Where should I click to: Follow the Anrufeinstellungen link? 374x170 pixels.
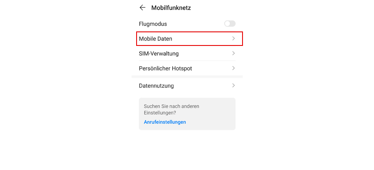click(165, 122)
